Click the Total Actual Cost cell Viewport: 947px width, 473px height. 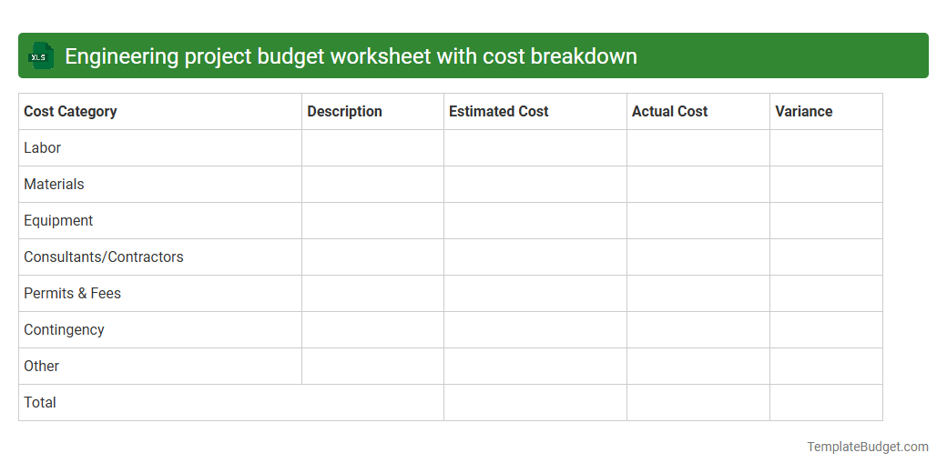coord(698,402)
